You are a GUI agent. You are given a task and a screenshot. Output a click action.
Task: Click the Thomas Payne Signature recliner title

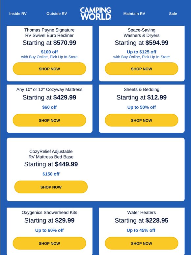[x=49, y=33]
